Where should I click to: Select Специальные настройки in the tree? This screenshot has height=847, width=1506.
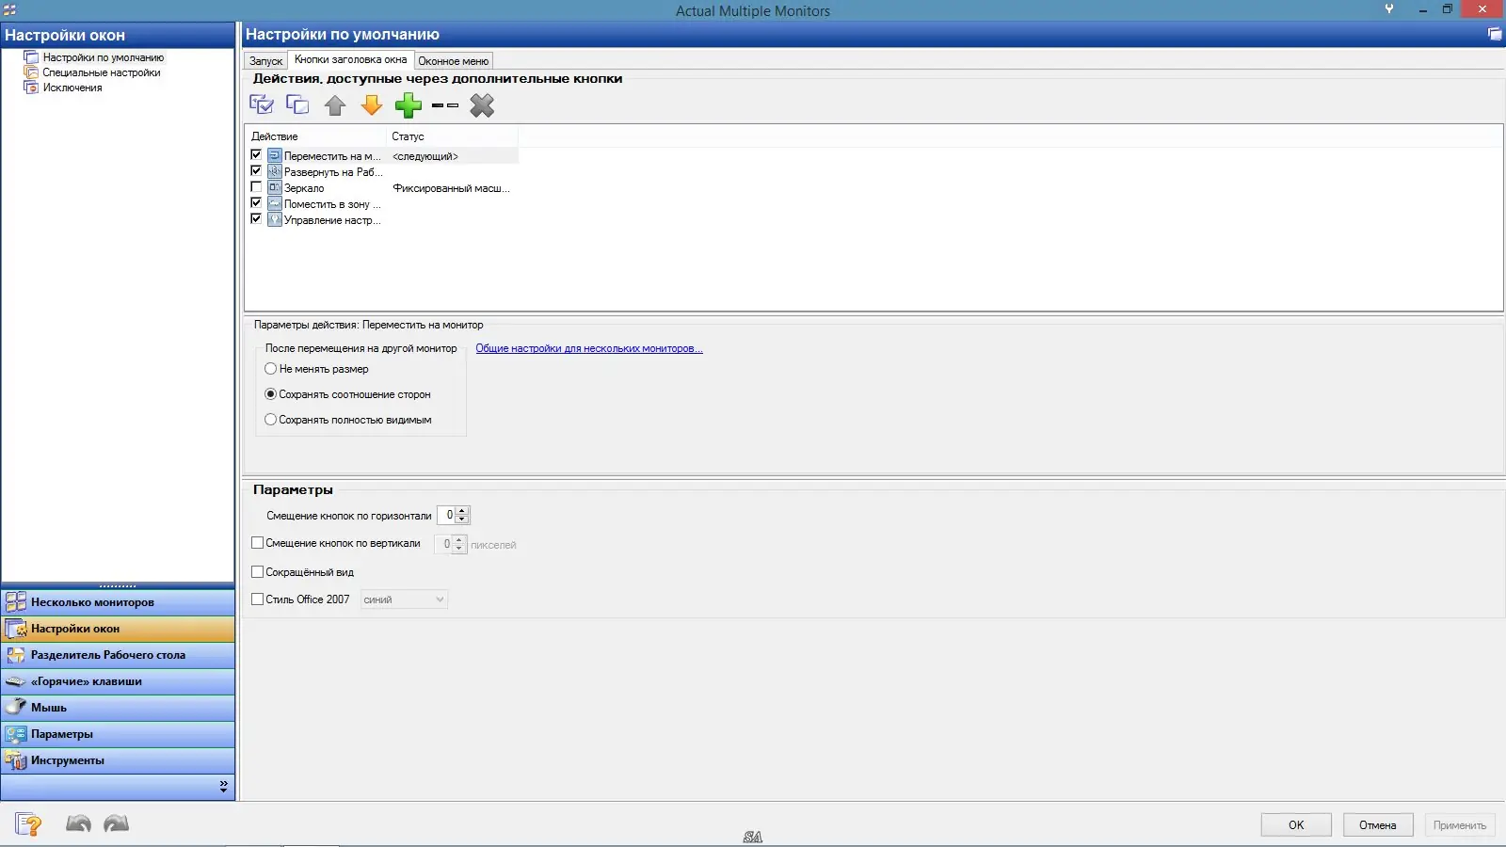point(101,72)
